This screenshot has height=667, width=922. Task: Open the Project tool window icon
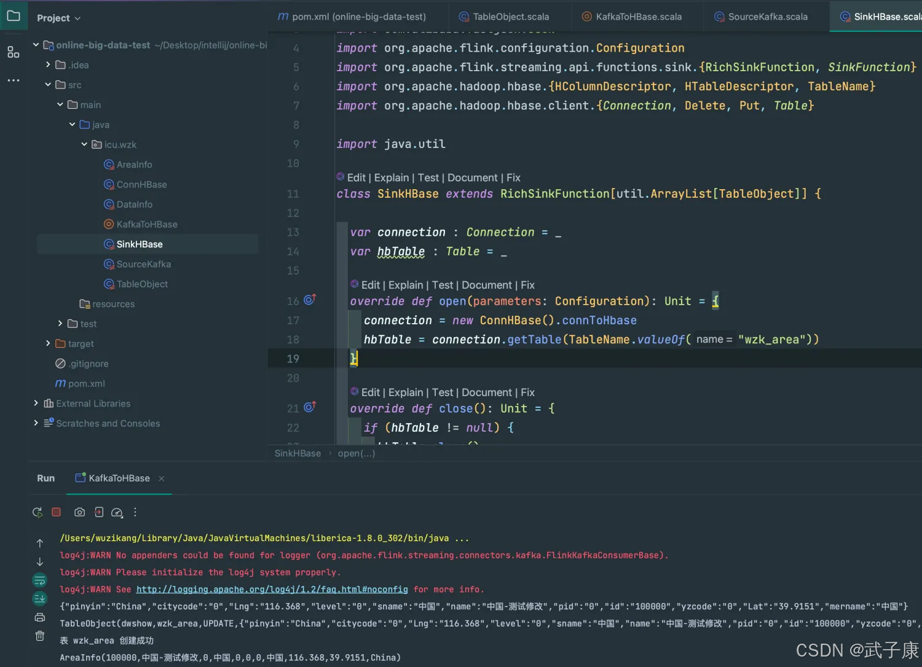14,16
